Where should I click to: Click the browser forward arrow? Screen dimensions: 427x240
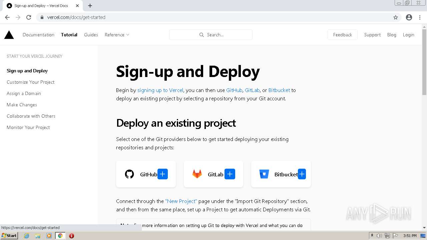(18, 17)
